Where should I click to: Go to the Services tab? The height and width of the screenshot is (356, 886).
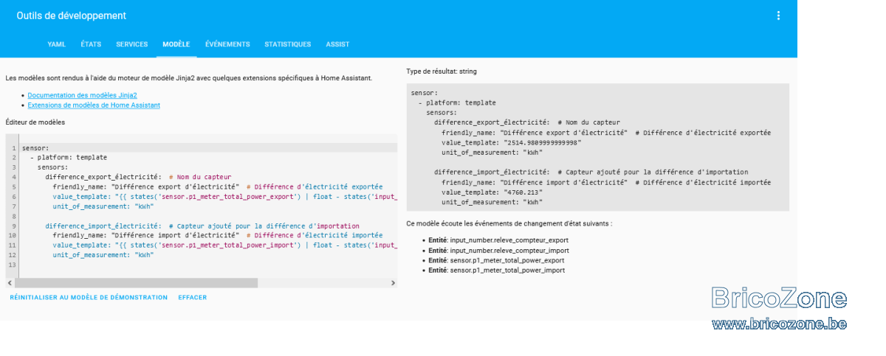pos(132,44)
